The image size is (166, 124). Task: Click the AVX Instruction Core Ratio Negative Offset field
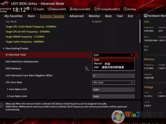click(113, 75)
